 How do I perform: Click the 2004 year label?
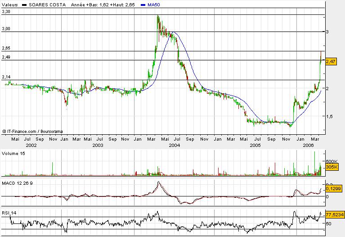point(174,145)
